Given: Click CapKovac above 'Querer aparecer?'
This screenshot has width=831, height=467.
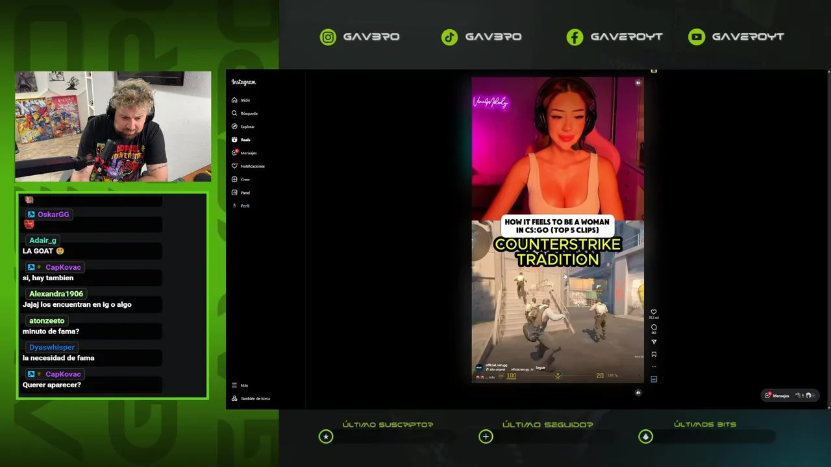Looking at the screenshot, I should [63, 374].
